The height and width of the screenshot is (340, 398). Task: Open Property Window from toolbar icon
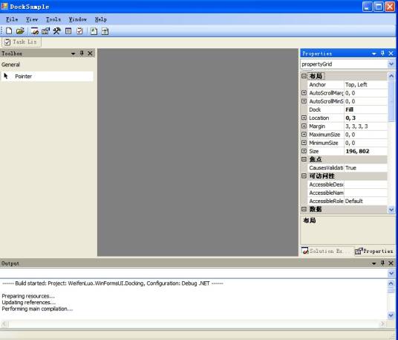46,31
